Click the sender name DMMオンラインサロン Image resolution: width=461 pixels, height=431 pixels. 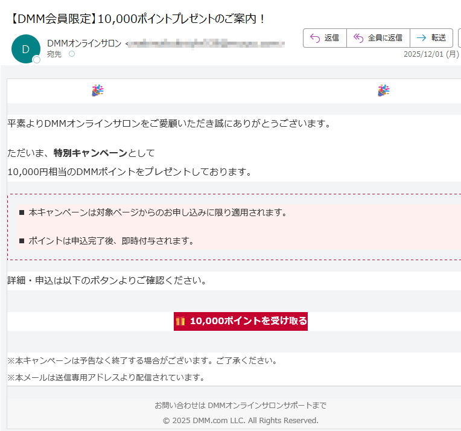pyautogui.click(x=84, y=43)
